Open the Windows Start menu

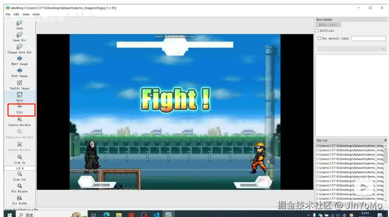pyautogui.click(x=9, y=215)
